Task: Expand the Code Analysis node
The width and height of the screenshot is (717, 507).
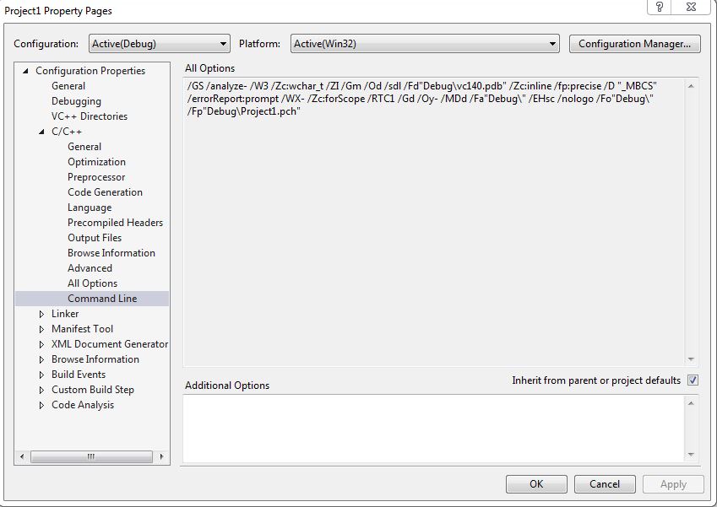Action: 43,405
